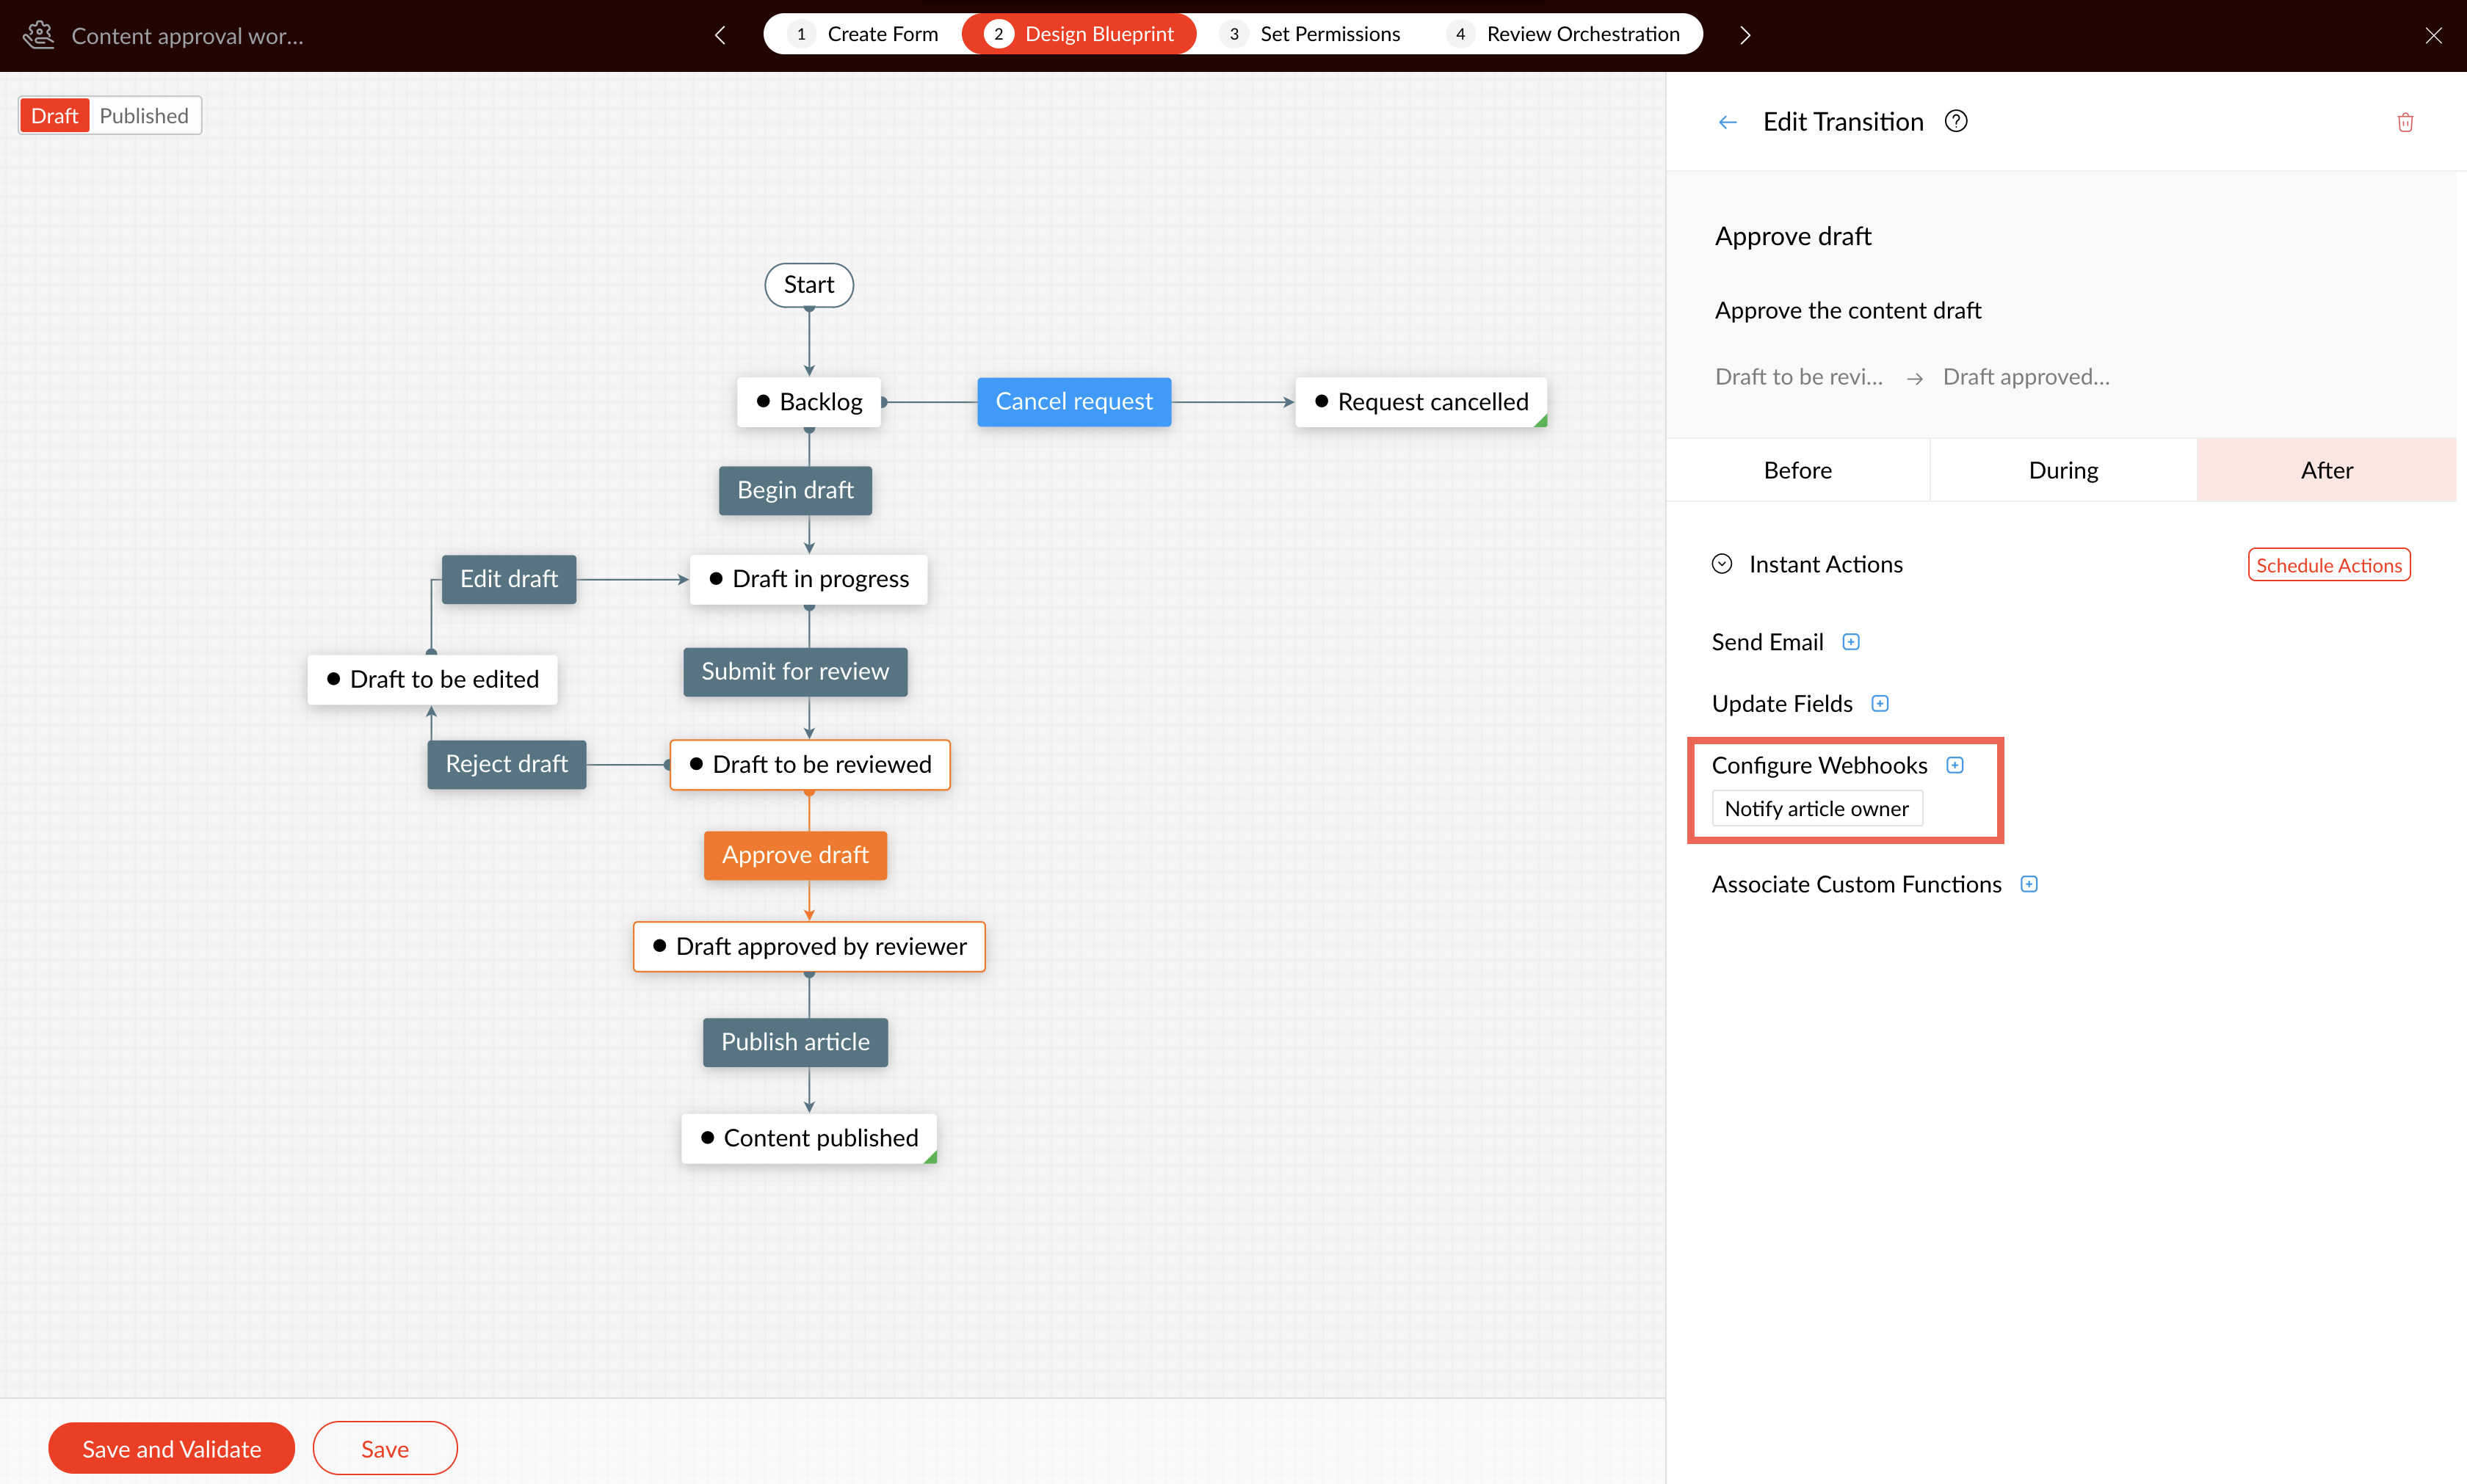Select the orange Approve draft transition

click(795, 855)
